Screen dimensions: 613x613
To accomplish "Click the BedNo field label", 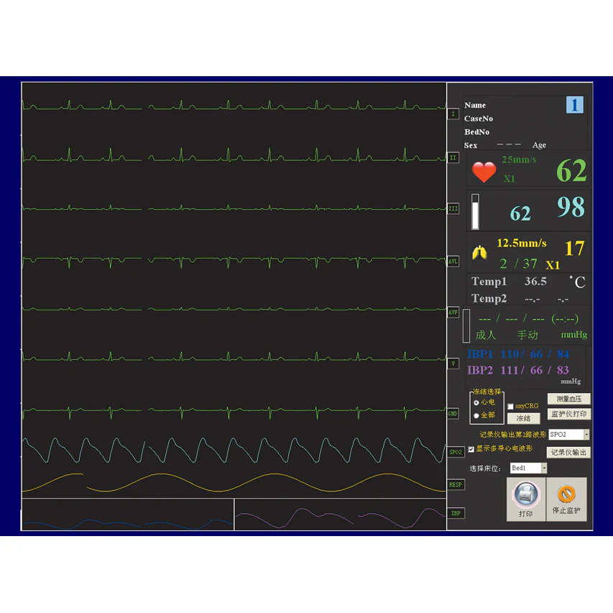I will click(x=477, y=132).
